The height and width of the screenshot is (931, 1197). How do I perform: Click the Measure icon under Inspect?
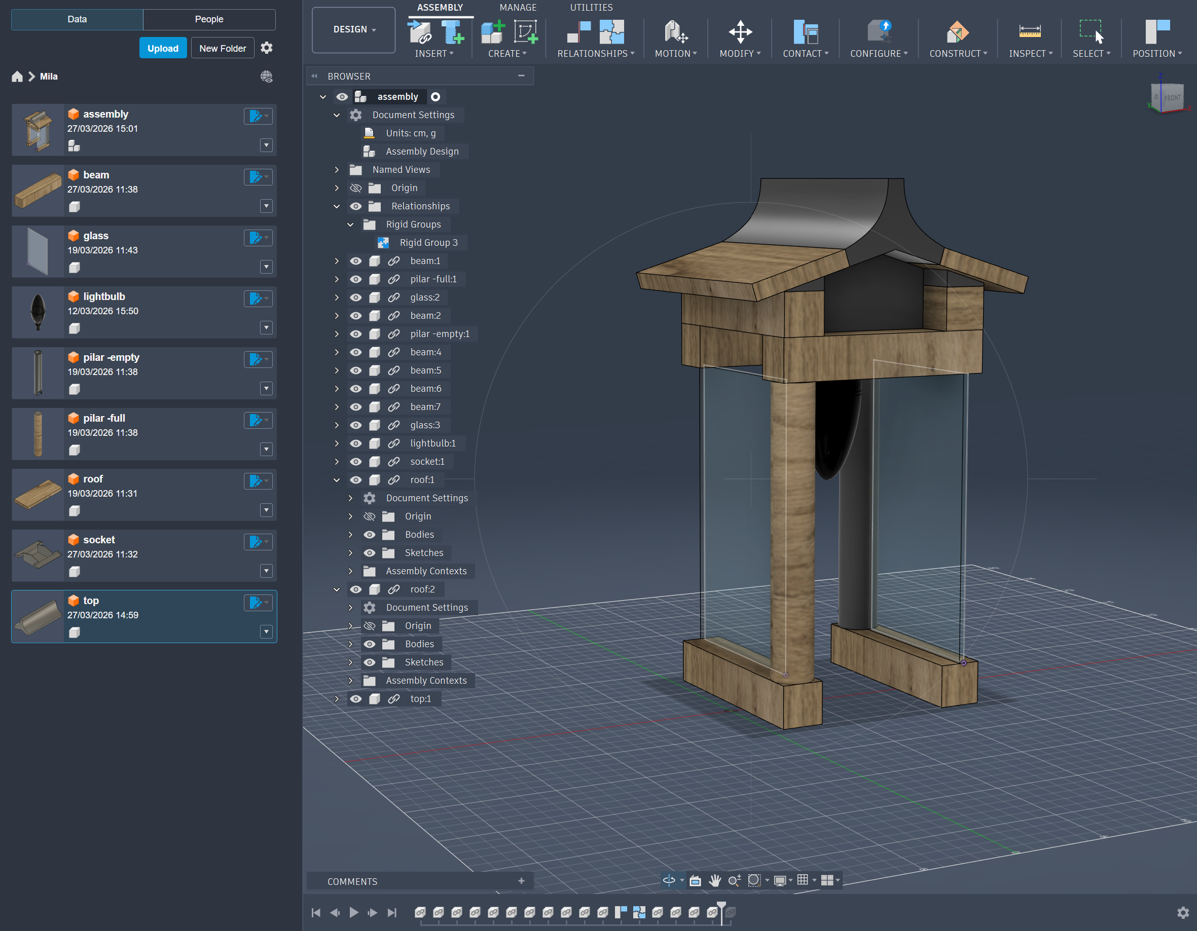1029,32
